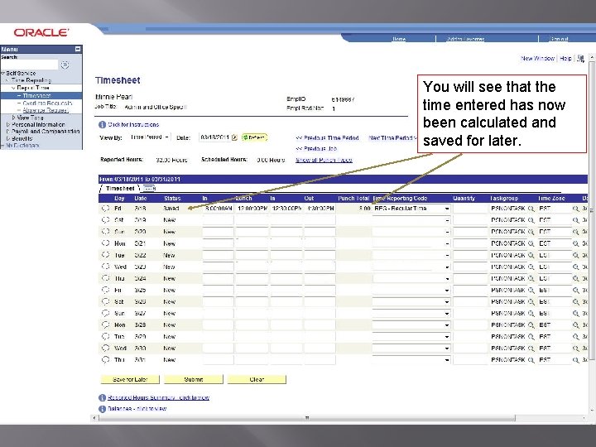Screen dimensions: 596x447
Task: Open the comment bubble for Wed 3/23
Action: 106,267
